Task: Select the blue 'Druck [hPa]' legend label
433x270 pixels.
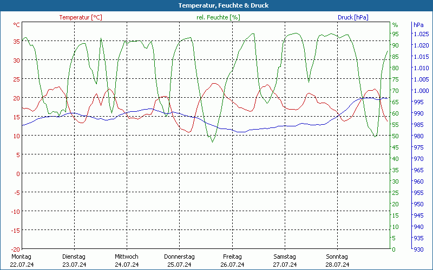Action: (x=353, y=17)
